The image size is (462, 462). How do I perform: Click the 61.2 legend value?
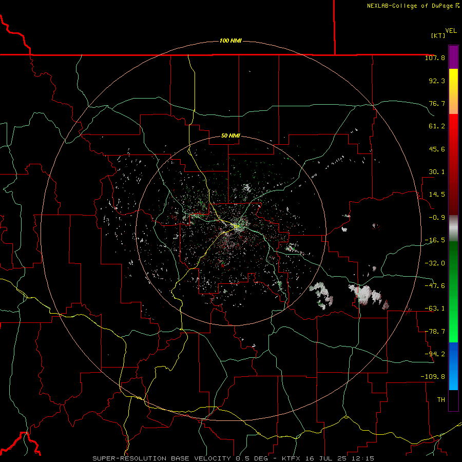[x=437, y=126]
